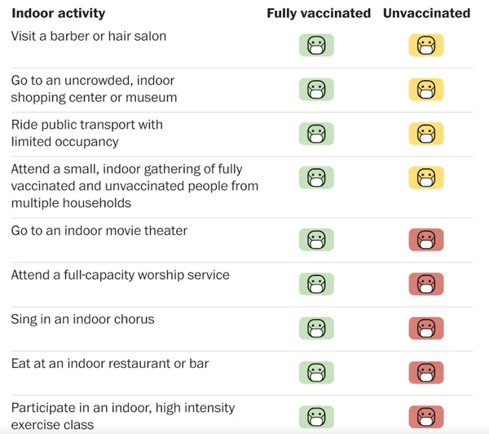
Task: Click the Indoor activity column header
Action: [59, 13]
